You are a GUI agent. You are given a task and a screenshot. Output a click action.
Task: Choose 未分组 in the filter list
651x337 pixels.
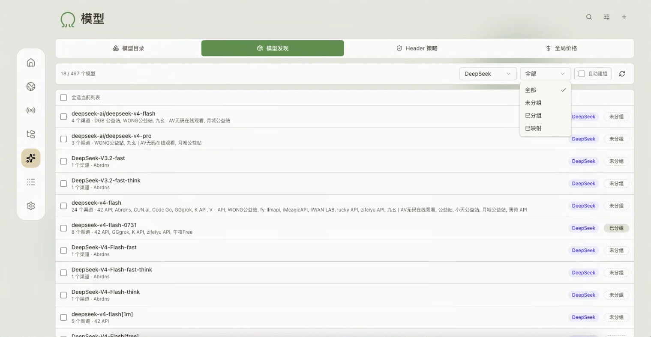[545, 103]
